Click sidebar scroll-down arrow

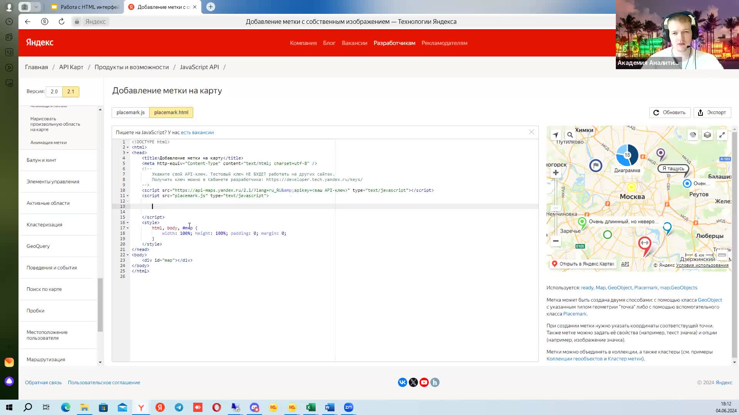[x=100, y=362]
